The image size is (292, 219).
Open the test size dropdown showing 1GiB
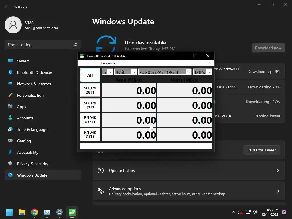point(125,72)
